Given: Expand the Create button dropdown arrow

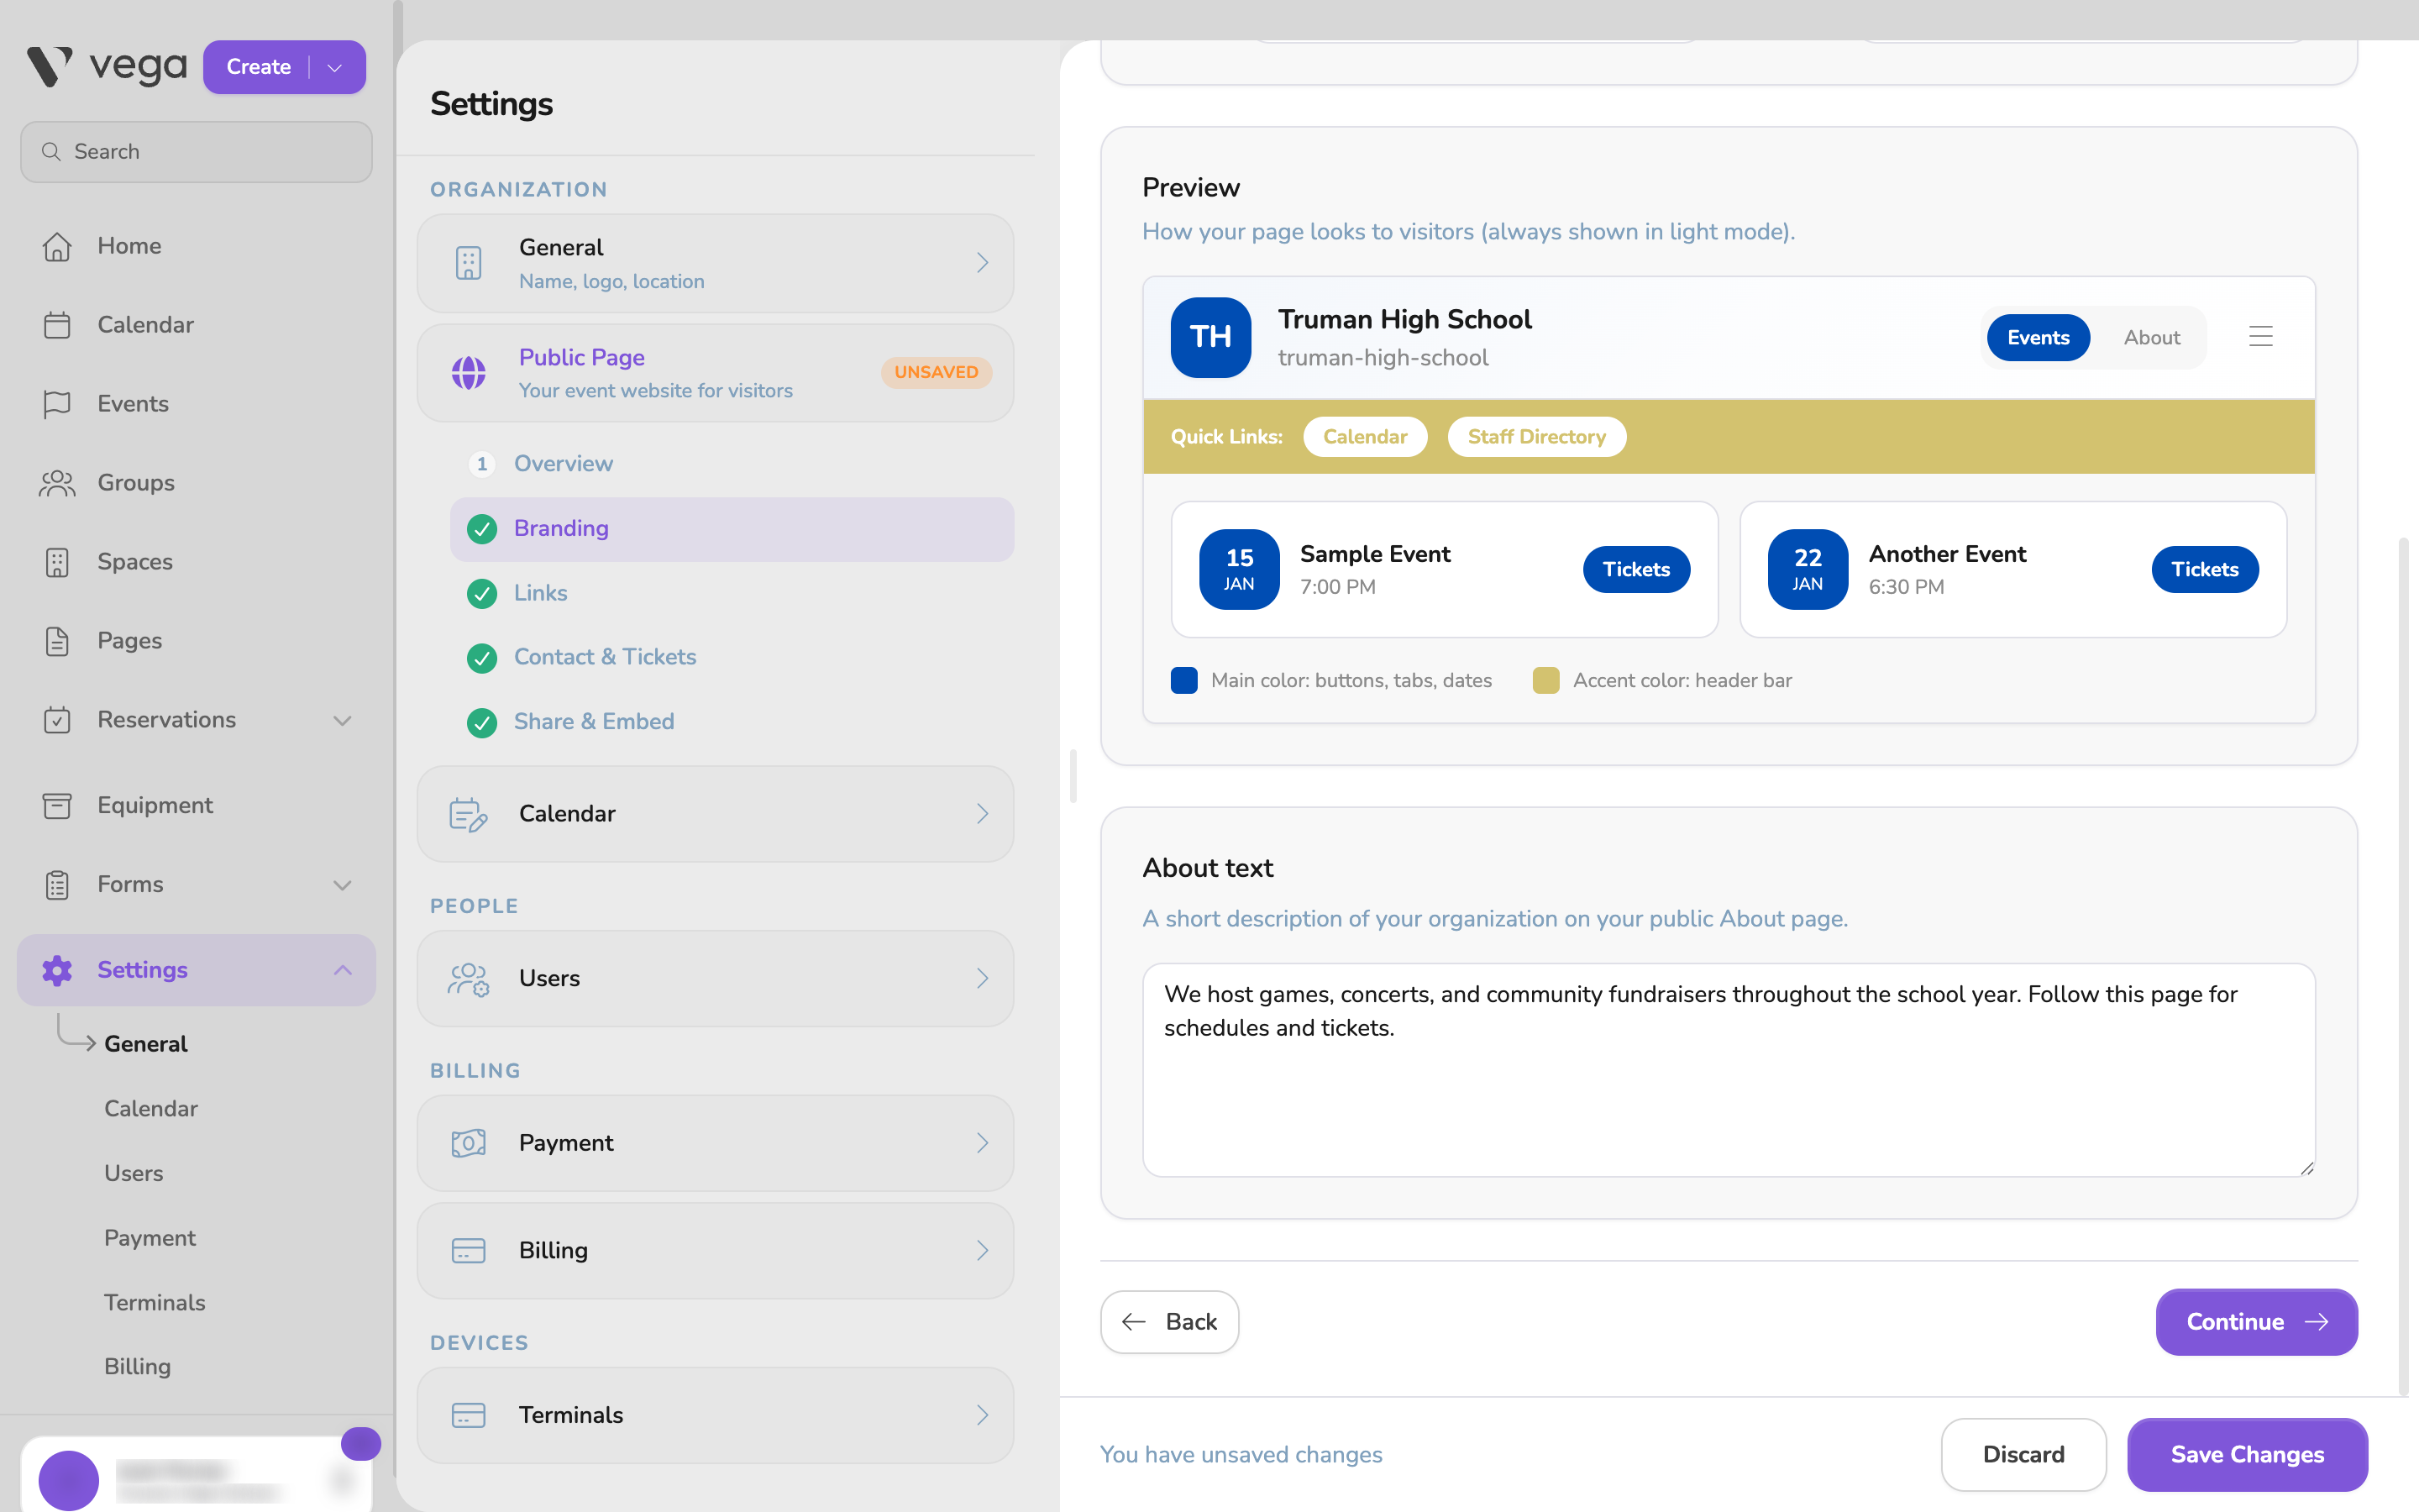Looking at the screenshot, I should tap(335, 67).
